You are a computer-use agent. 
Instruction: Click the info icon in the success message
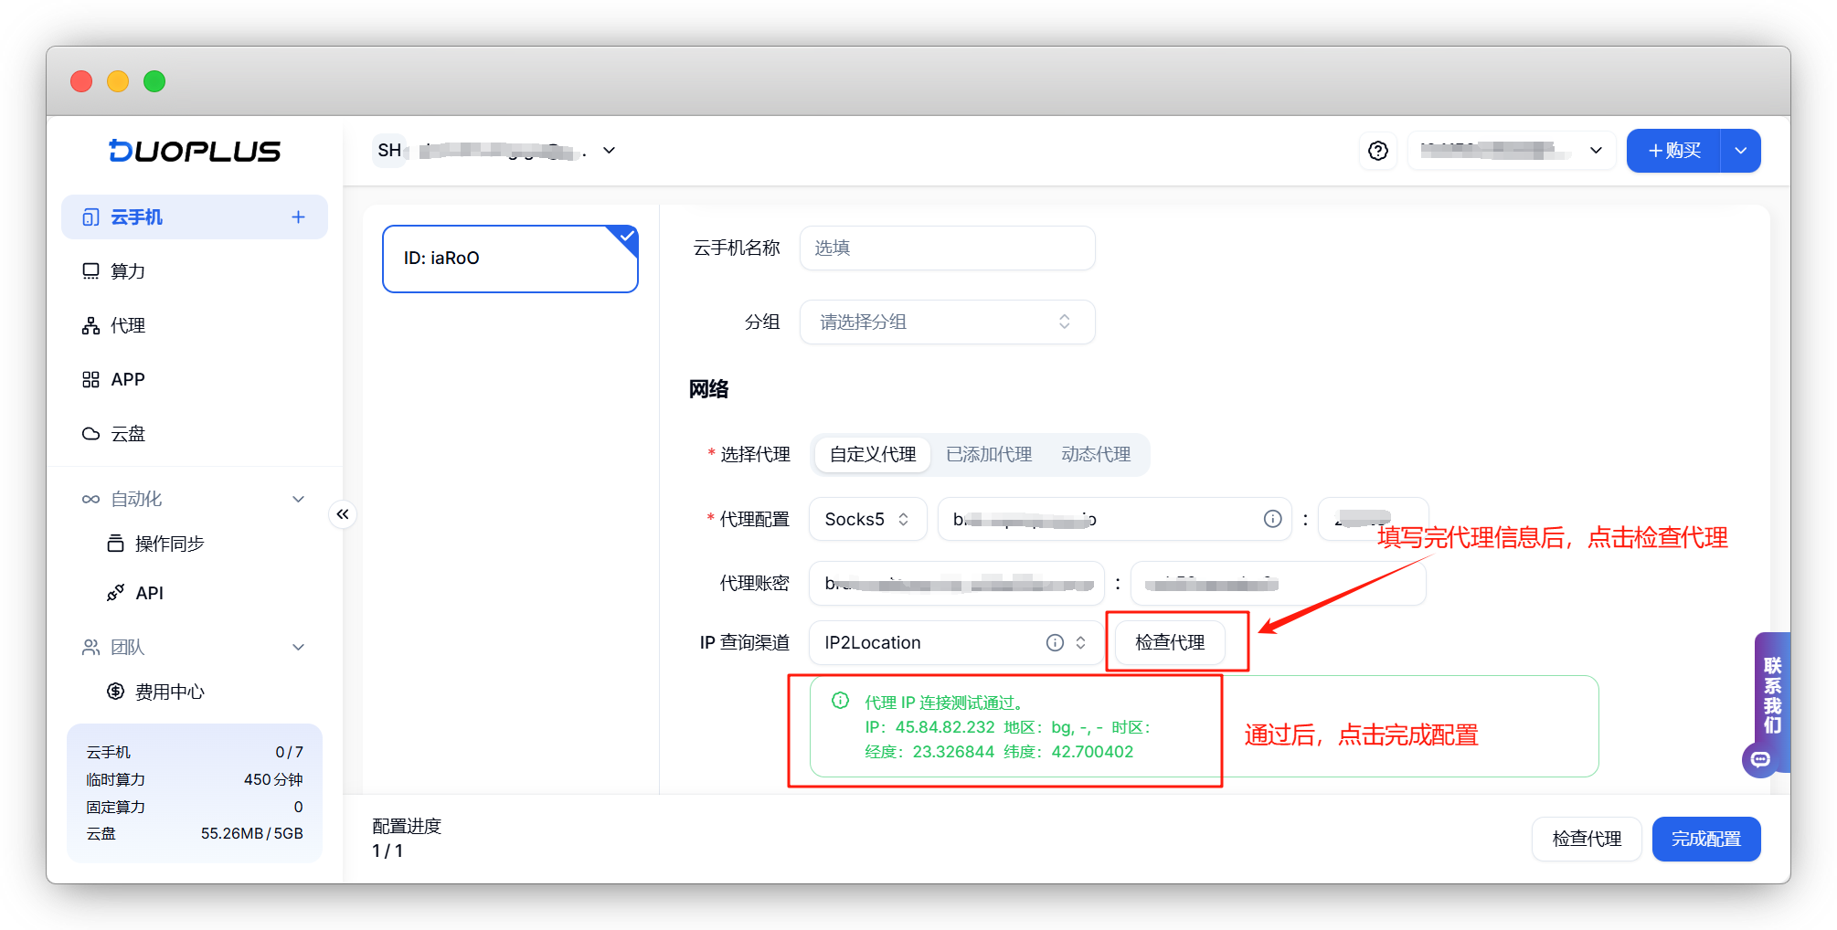tap(840, 701)
